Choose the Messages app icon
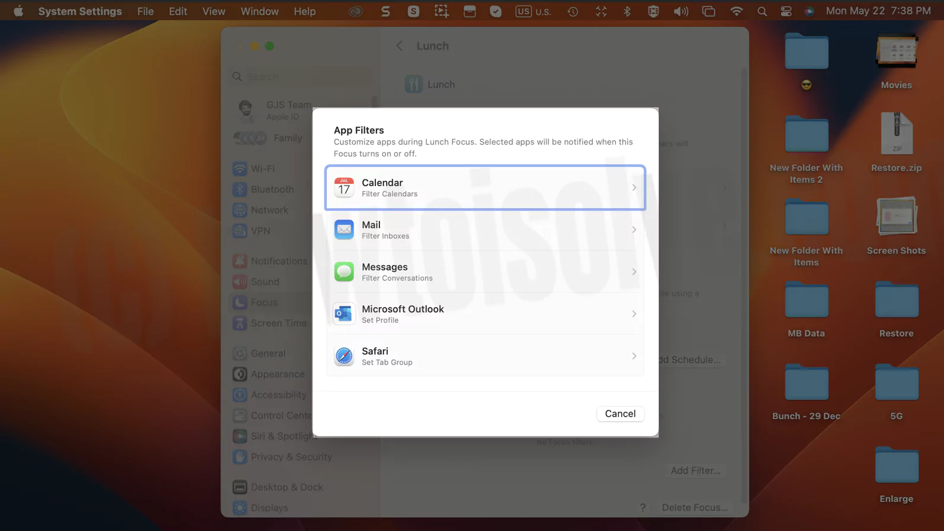The height and width of the screenshot is (531, 944). 344,271
